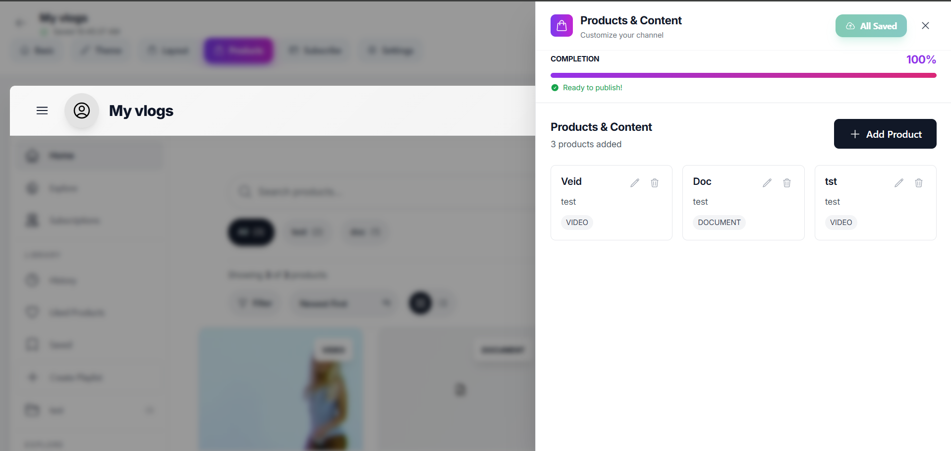Open the Filter options dropdown
Image resolution: width=951 pixels, height=451 pixels.
[255, 303]
